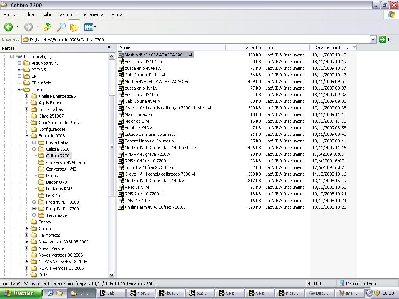This screenshot has width=399, height=299.
Task: Select the Novas versoes 06 2006 folder
Action: [x=60, y=255]
